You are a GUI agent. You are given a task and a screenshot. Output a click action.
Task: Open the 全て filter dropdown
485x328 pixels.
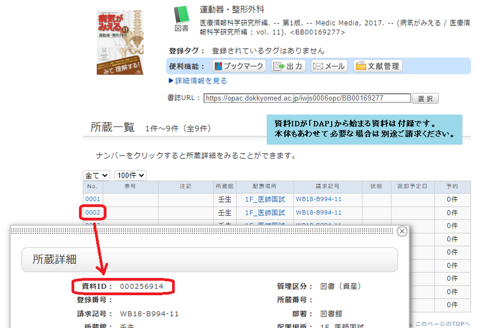(x=96, y=175)
